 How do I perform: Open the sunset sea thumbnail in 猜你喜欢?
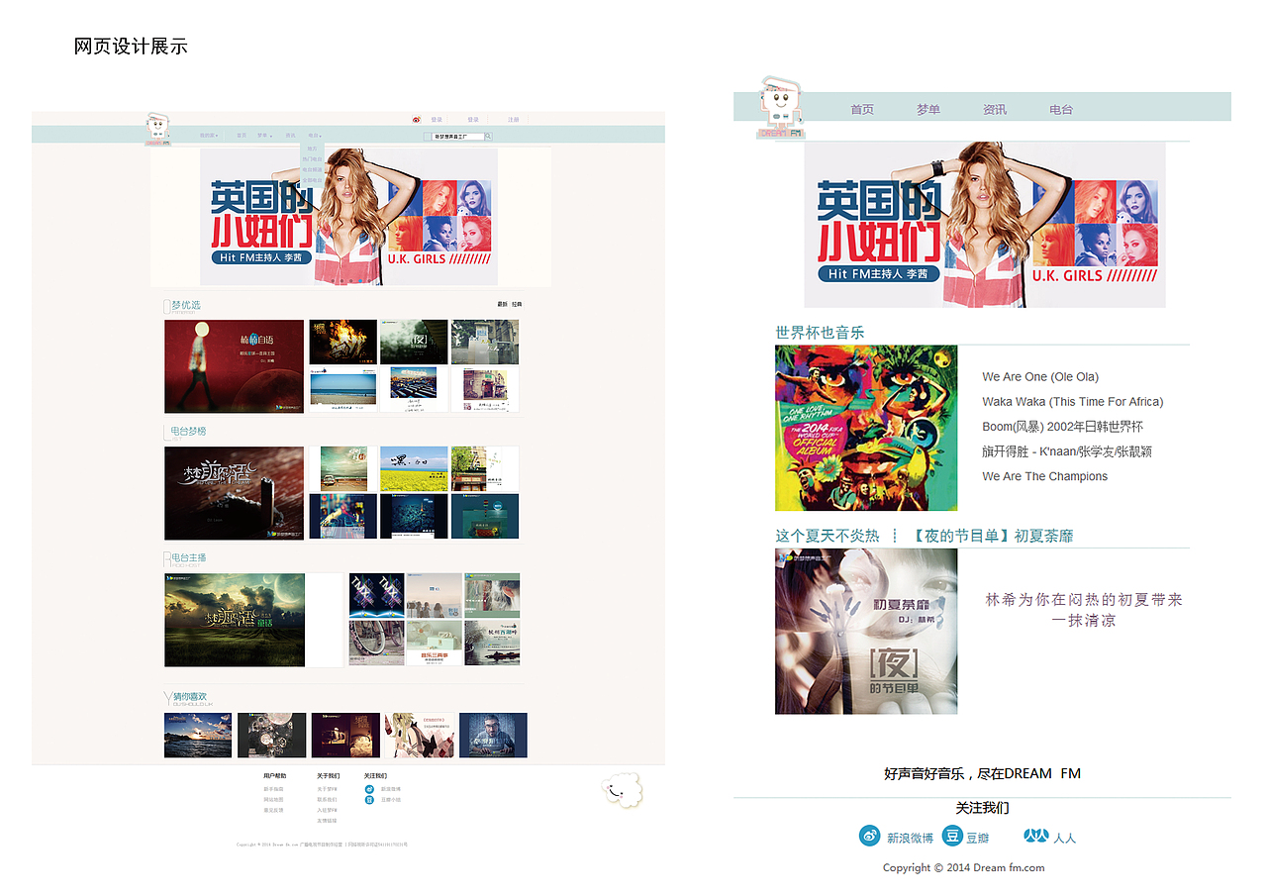click(198, 735)
